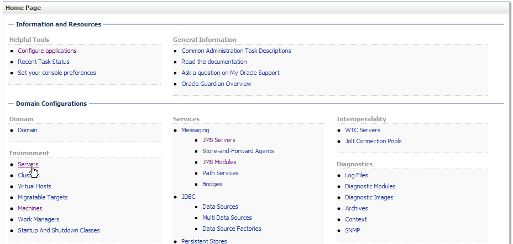The width and height of the screenshot is (513, 244).
Task: Open Oracle Guardian Overview
Action: coord(216,84)
